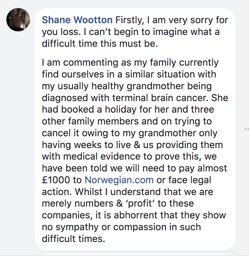
Task: Click the opening sentence starting with "Firstly"
Action: [172, 20]
